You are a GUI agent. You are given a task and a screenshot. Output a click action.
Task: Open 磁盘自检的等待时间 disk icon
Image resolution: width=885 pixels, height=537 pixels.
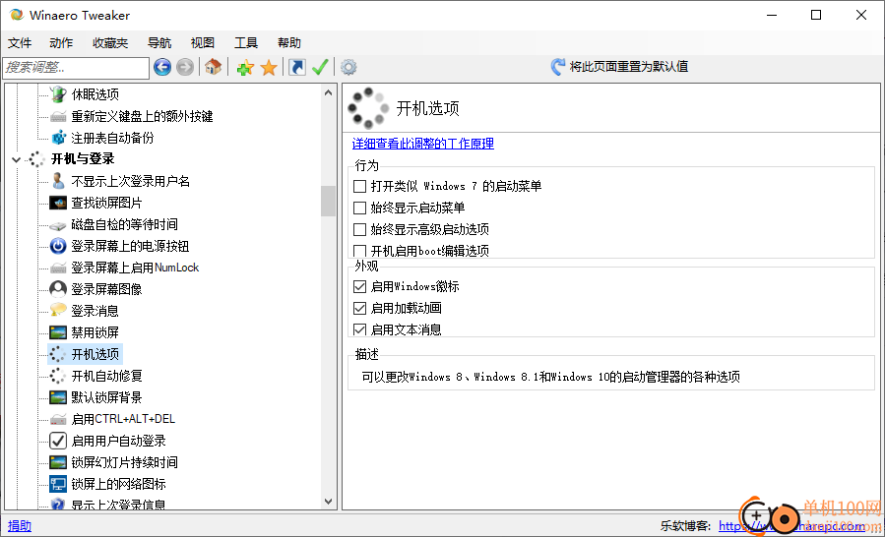[x=58, y=224]
